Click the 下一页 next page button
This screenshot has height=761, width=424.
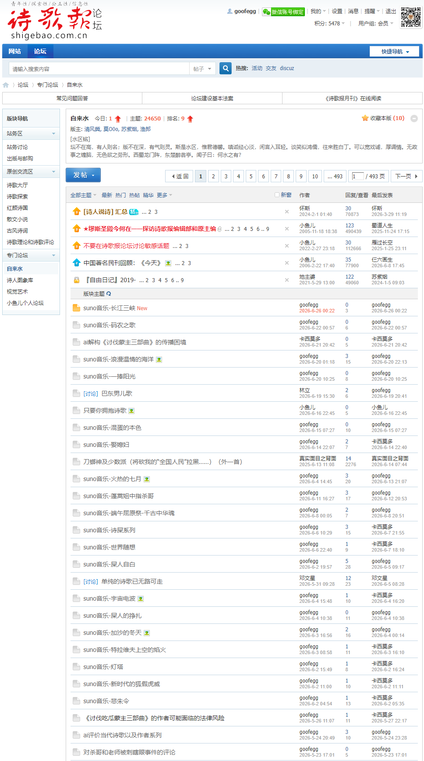click(x=406, y=176)
